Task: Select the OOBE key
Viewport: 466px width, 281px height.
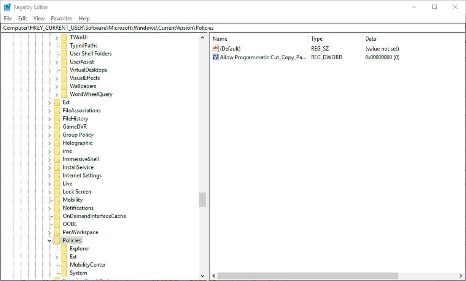Action: click(70, 224)
